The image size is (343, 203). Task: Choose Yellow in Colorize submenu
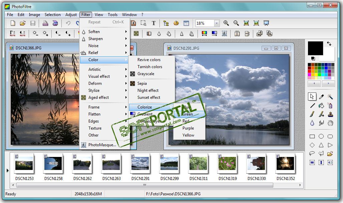point(189,135)
